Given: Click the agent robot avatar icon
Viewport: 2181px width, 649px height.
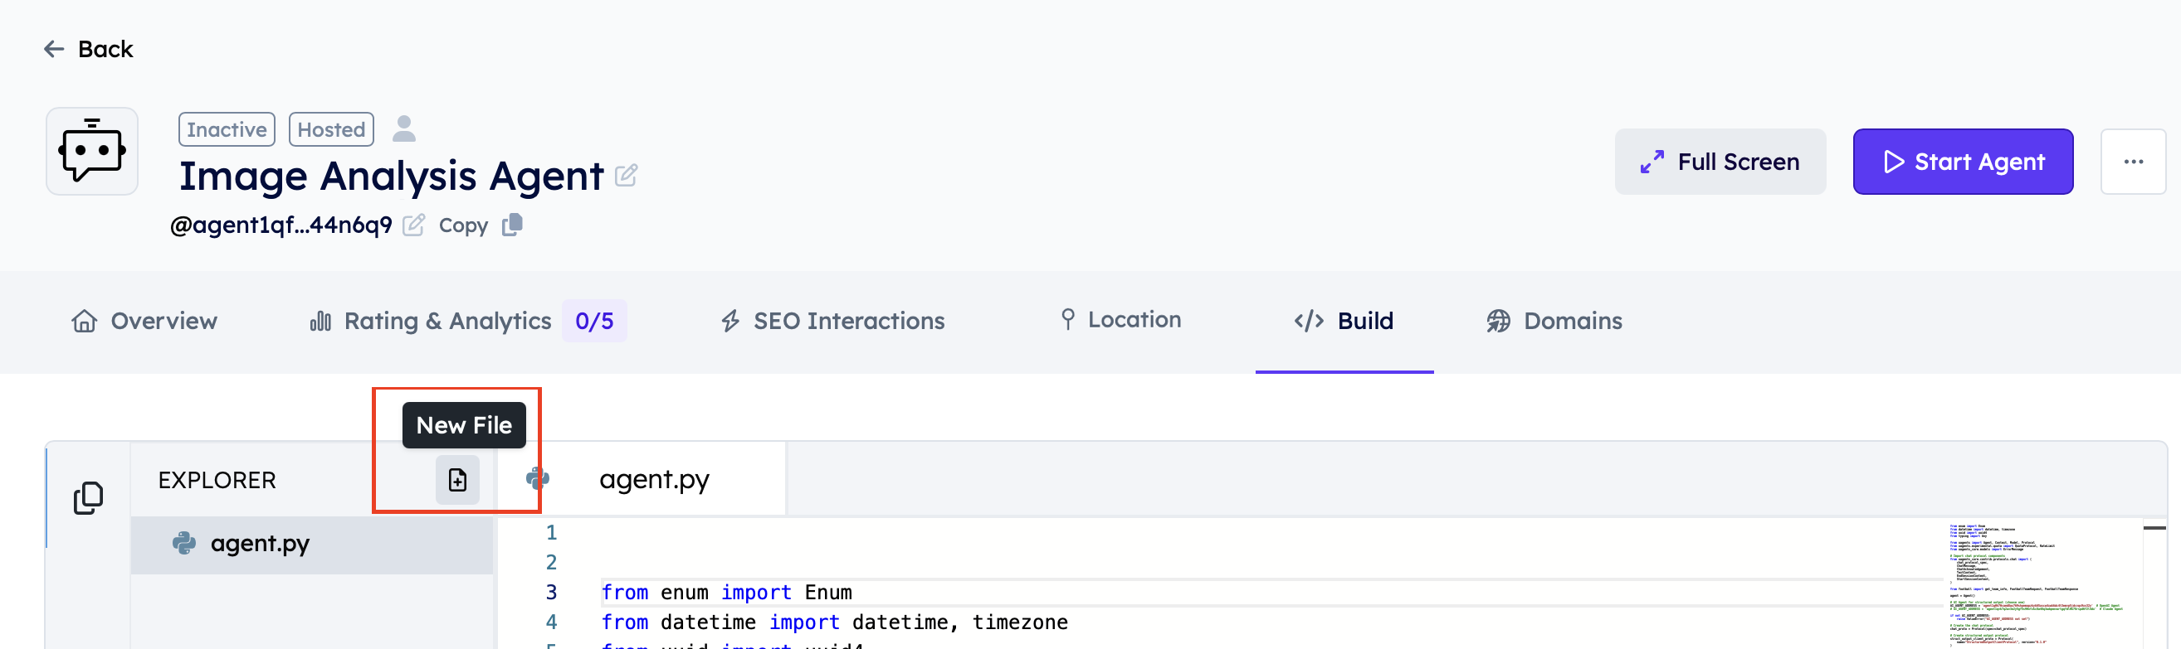Looking at the screenshot, I should coord(92,153).
